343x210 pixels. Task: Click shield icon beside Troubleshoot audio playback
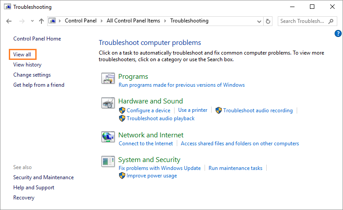coord(122,118)
